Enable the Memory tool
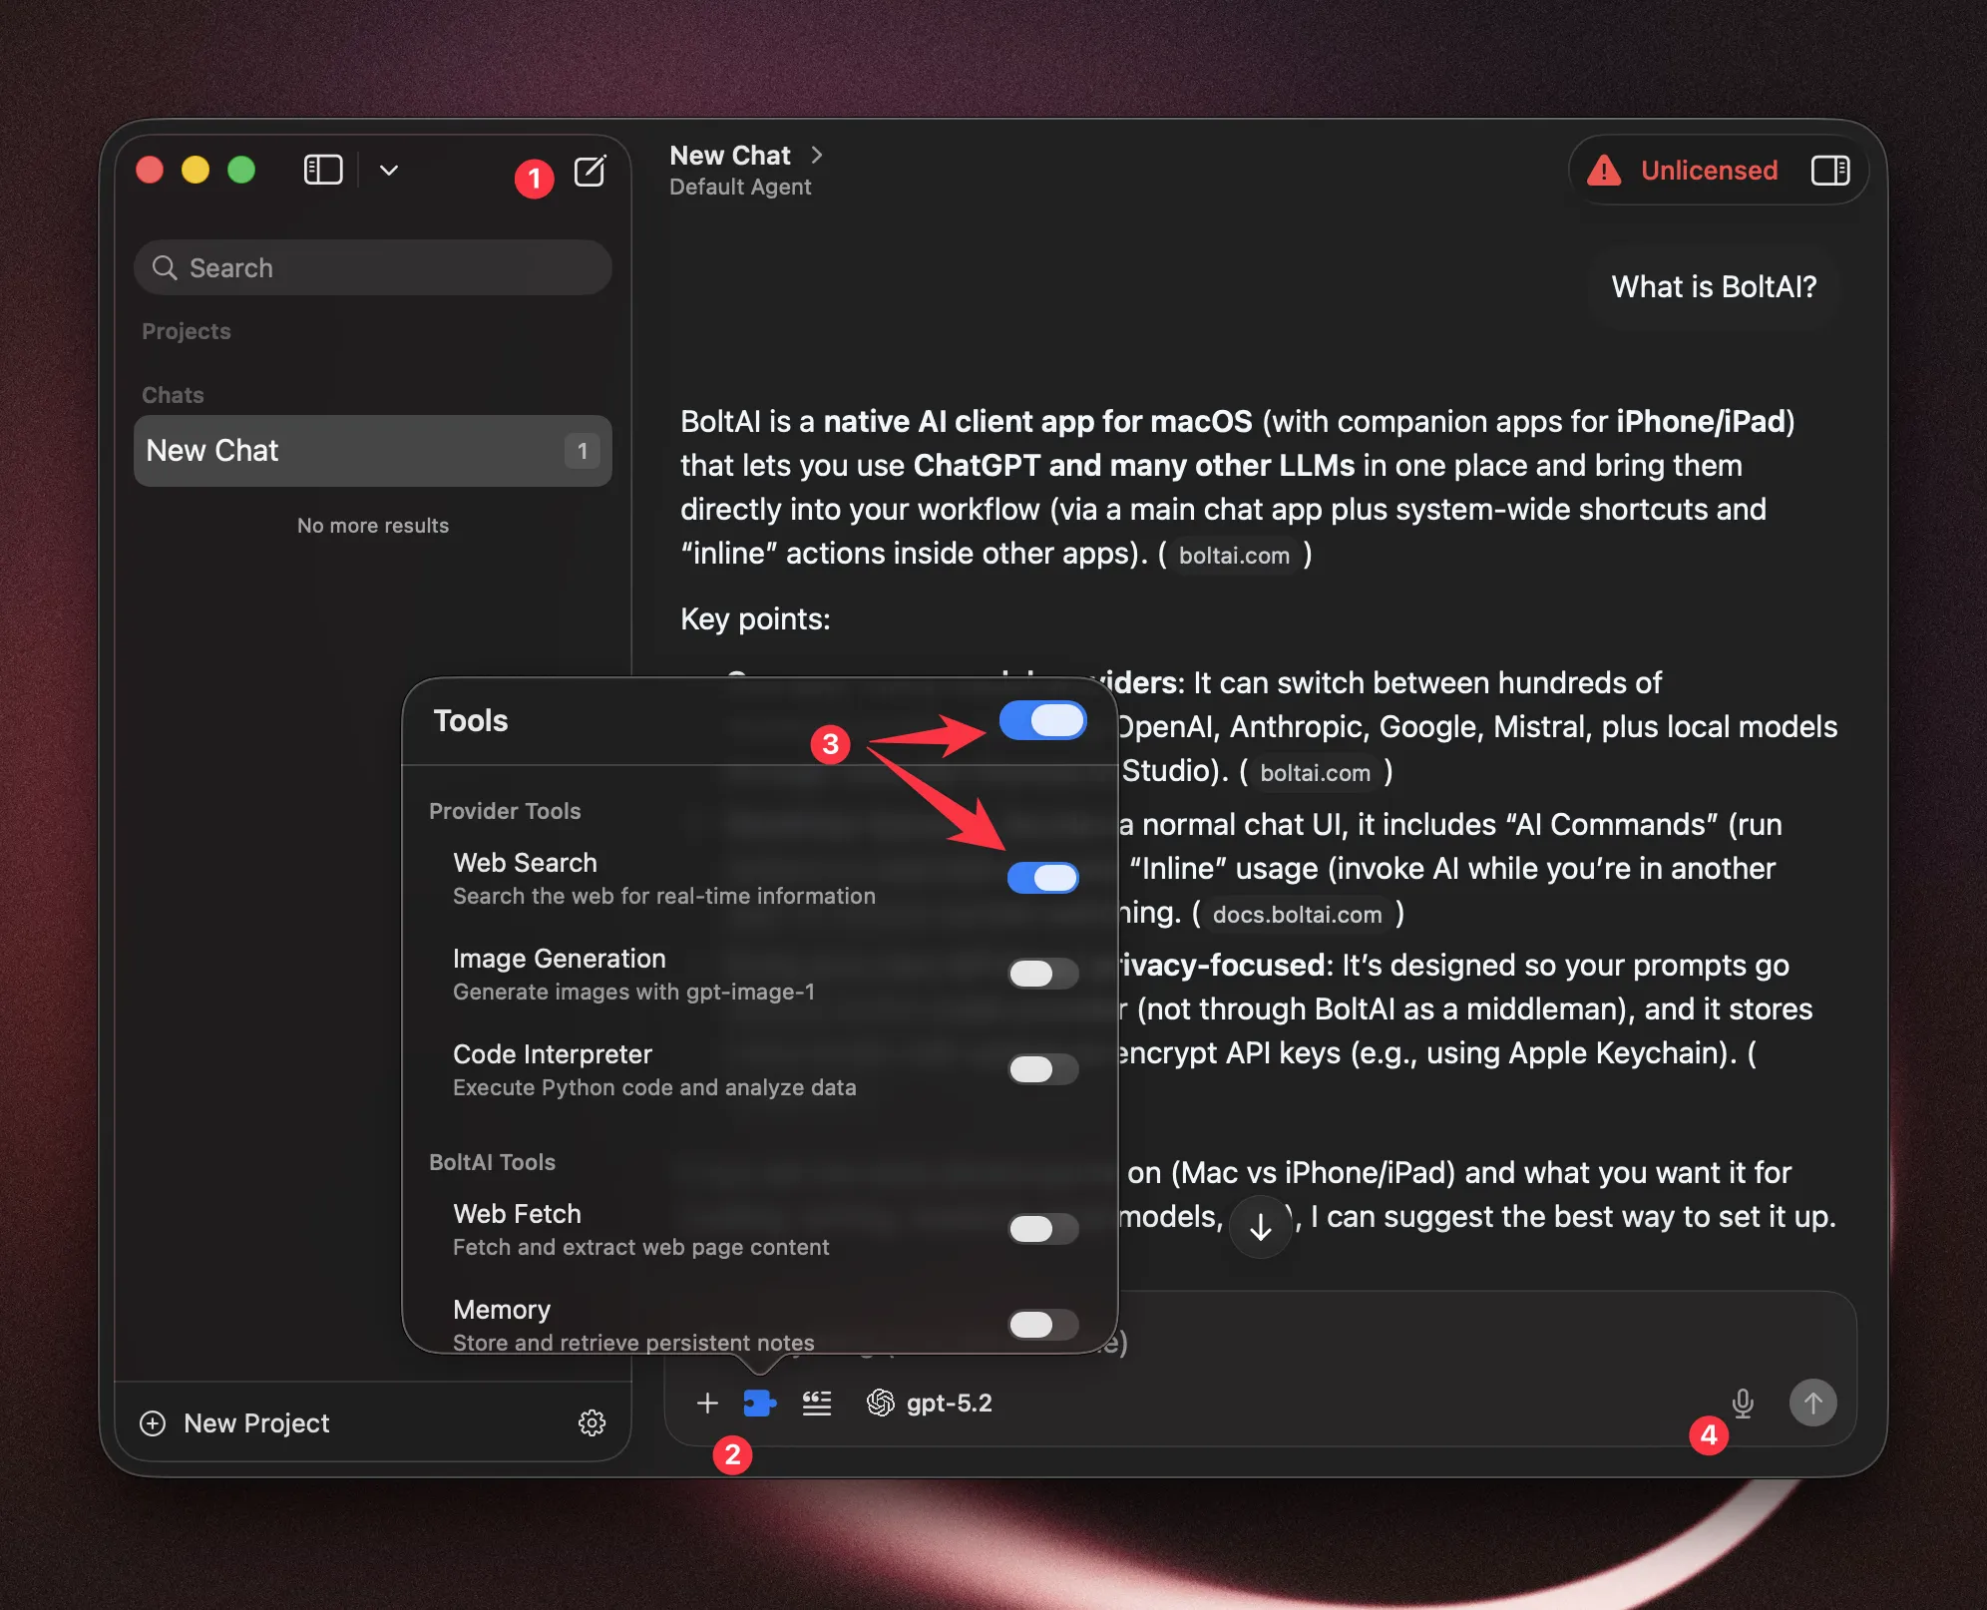Viewport: 1987px width, 1610px height. point(1042,1325)
